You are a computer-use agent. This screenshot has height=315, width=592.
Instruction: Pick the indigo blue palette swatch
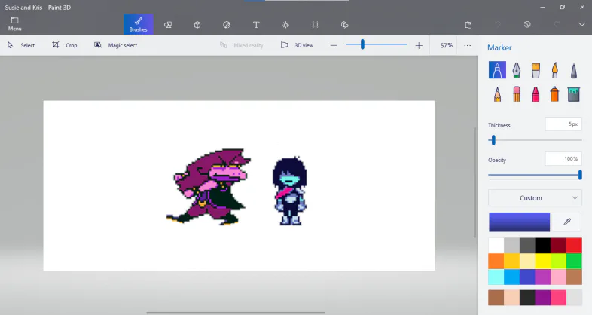coord(527,277)
